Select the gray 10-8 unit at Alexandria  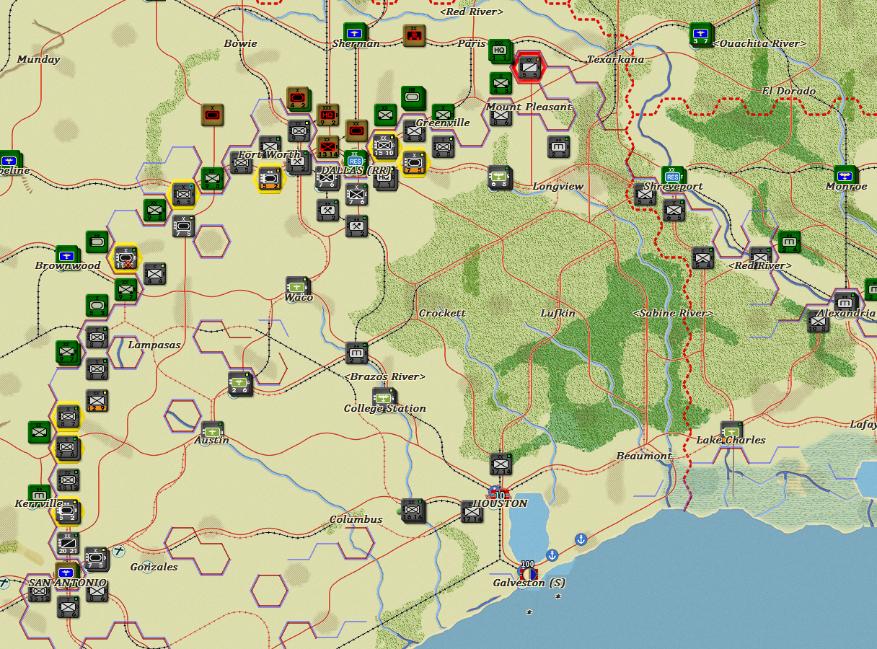pos(818,321)
